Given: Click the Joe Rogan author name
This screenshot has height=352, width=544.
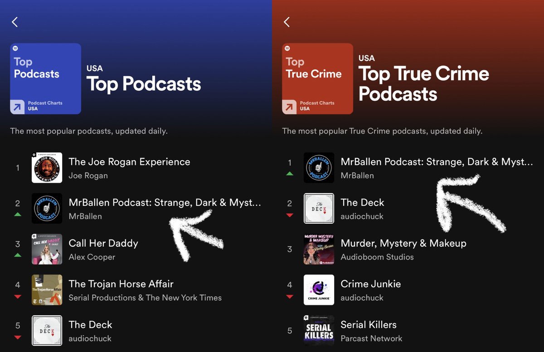Looking at the screenshot, I should [x=88, y=176].
